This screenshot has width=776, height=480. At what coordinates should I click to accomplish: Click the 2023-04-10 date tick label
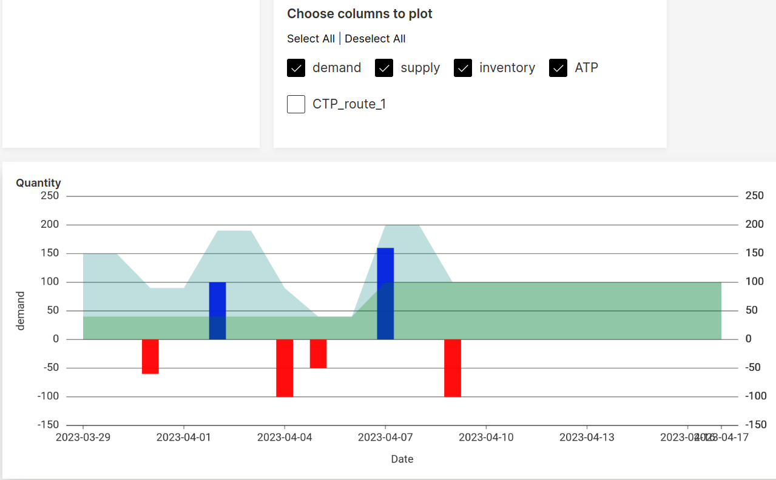click(486, 437)
